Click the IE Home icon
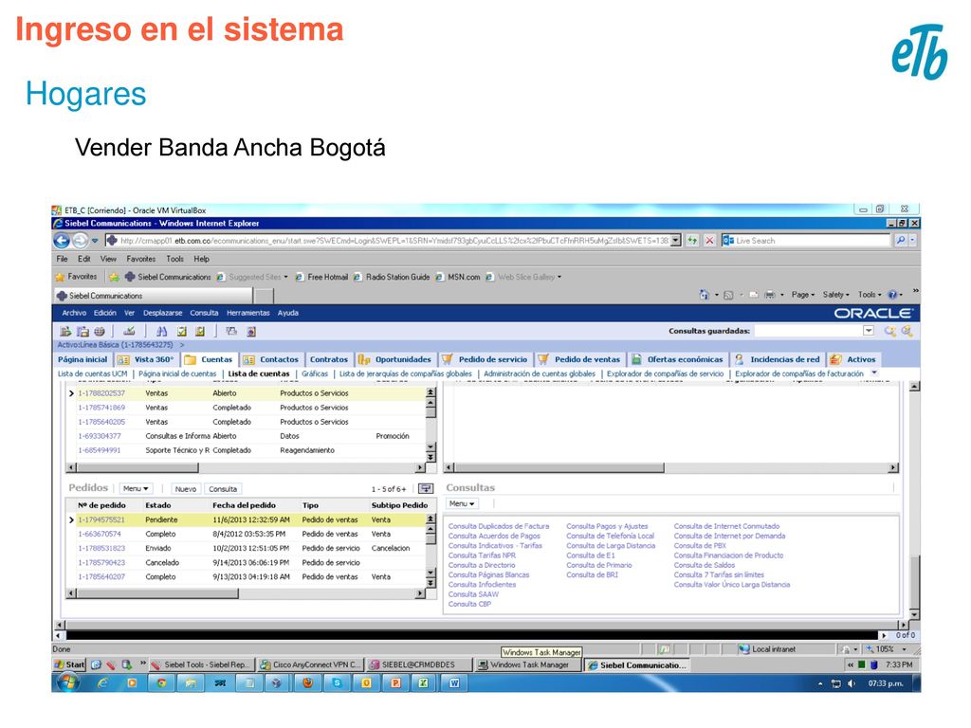The width and height of the screenshot is (971, 728). tap(705, 295)
